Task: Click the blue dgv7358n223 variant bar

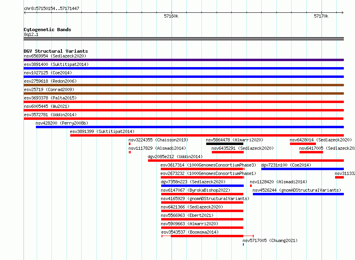Action: [202, 186]
